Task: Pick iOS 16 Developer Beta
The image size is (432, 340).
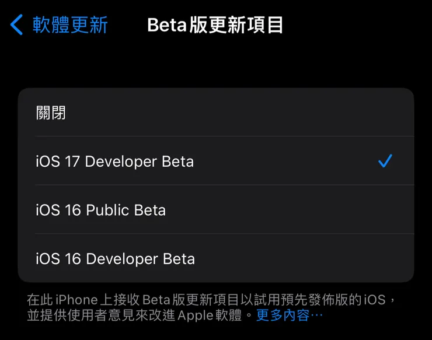Action: pyautogui.click(x=115, y=258)
